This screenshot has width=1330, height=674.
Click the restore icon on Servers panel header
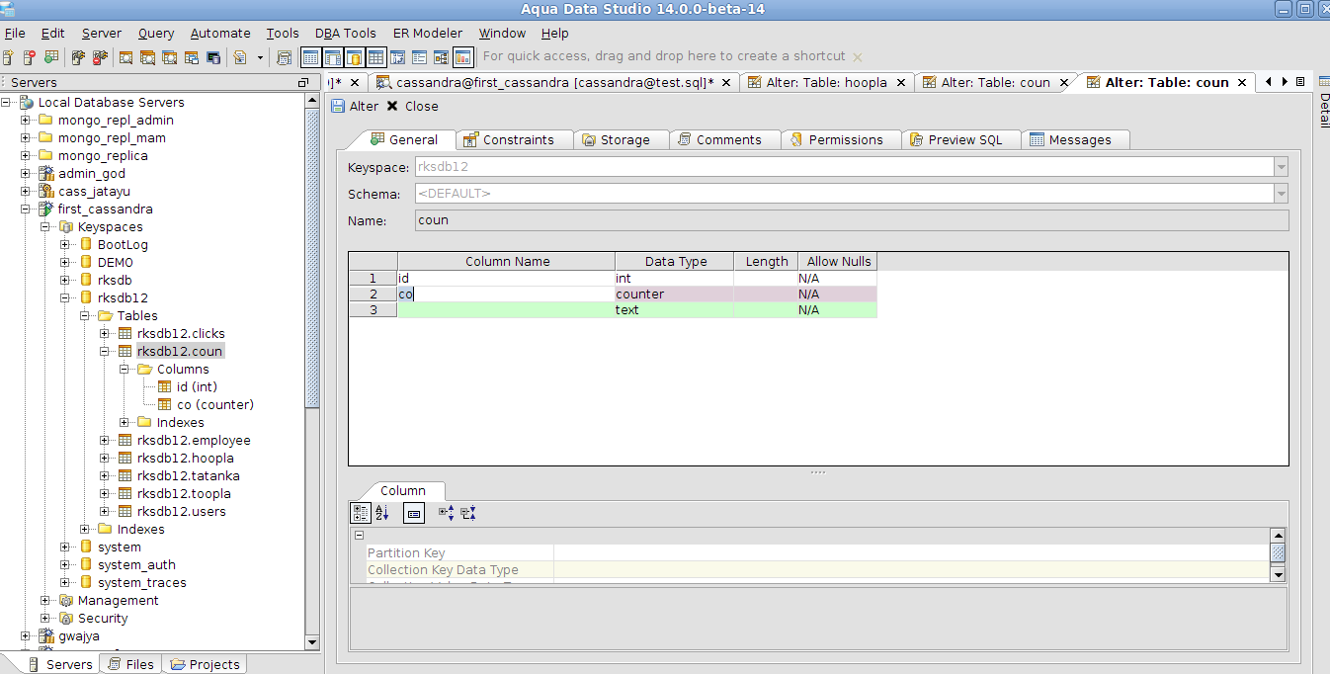[x=303, y=83]
